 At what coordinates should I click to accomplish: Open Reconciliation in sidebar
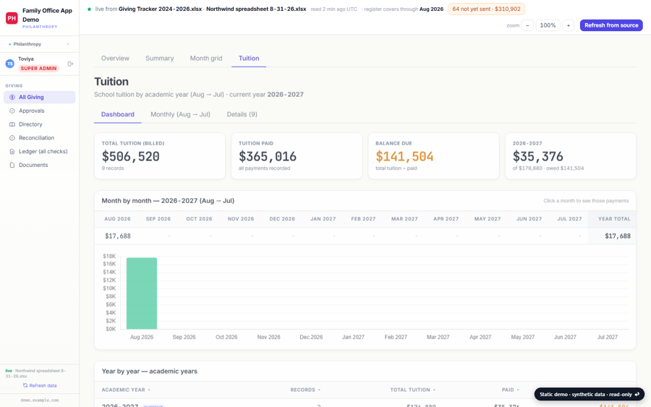click(40, 138)
